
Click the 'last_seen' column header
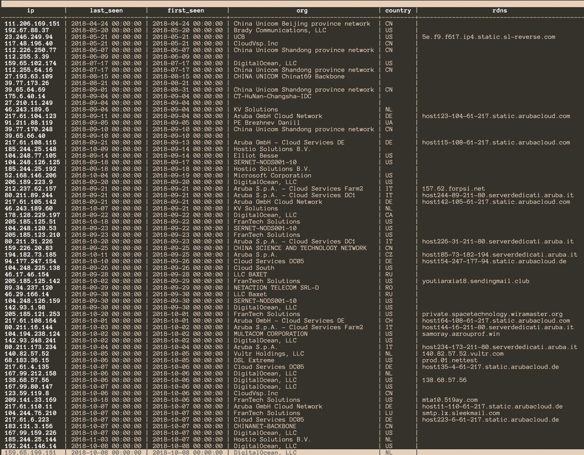[x=106, y=10]
